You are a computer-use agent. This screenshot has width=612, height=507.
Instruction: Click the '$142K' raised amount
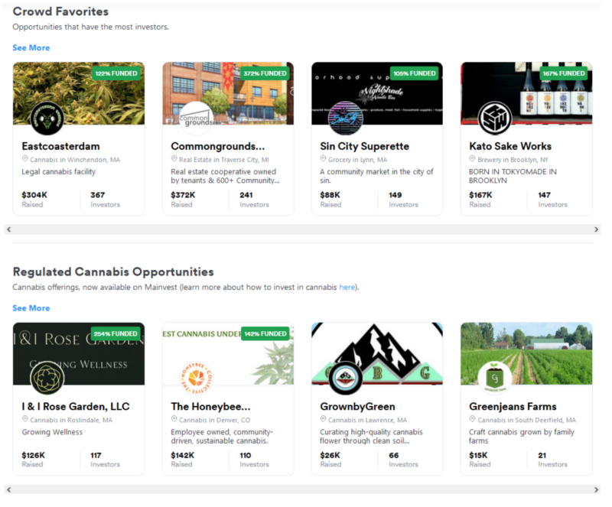coord(183,455)
